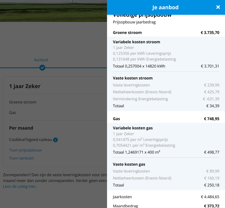The height and width of the screenshot is (208, 225).
Task: Follow the Lees de uitleg hier link
Action: click(x=19, y=186)
